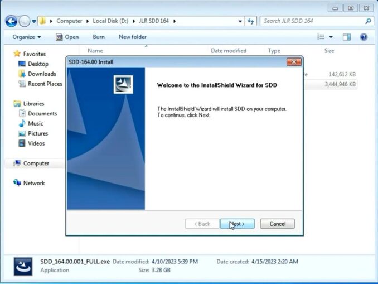Screen dimensions: 378x284
Task: Select JLR SDD 164 breadcrumb segment
Action: coord(154,21)
